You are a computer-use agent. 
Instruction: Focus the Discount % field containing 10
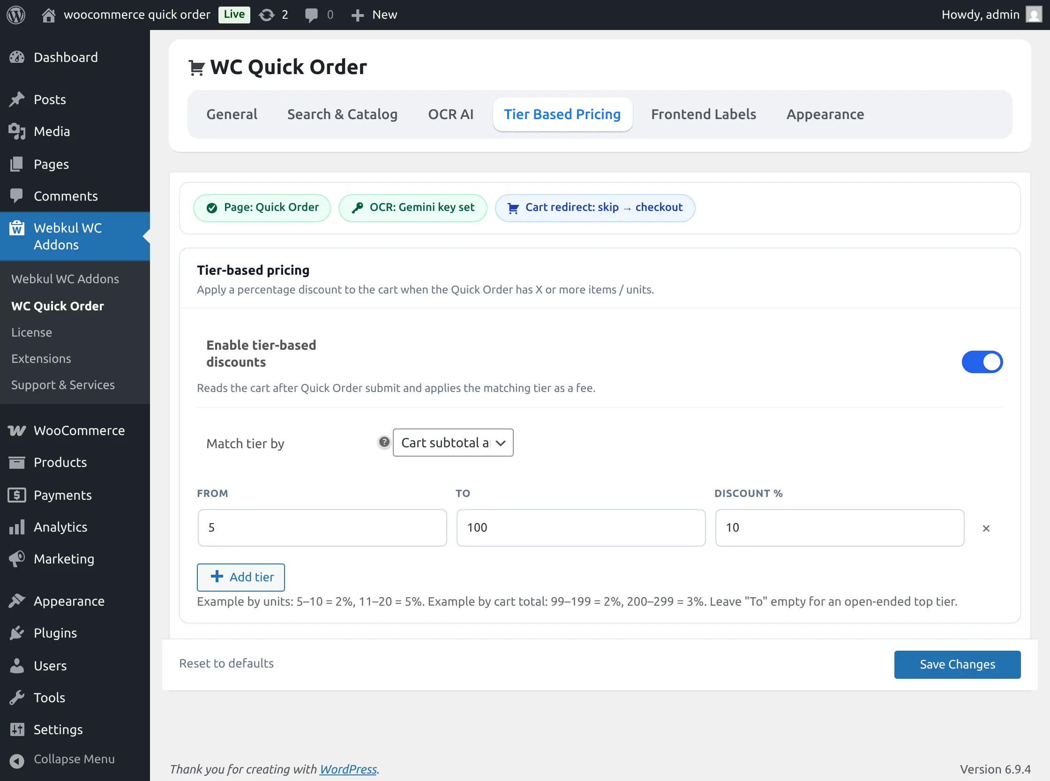click(x=839, y=527)
